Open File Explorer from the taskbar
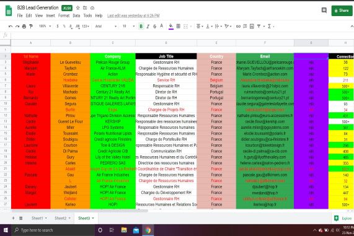This screenshot has height=236, width=354. coord(124,230)
